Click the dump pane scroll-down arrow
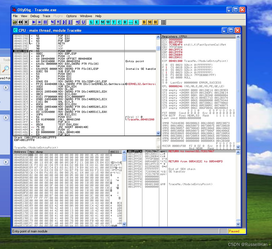 pos(124,224)
